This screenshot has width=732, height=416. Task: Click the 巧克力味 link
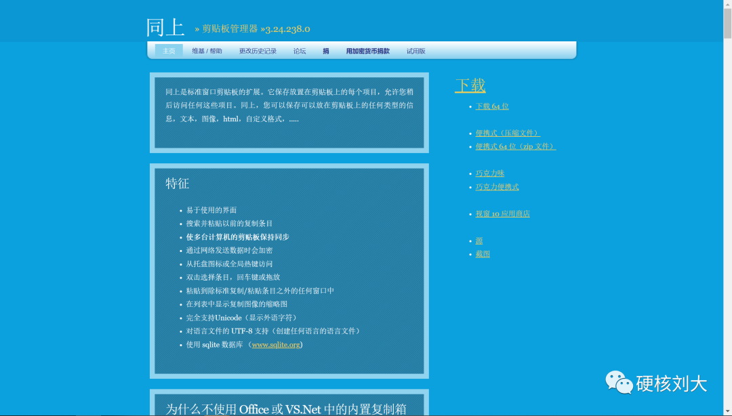coord(490,173)
